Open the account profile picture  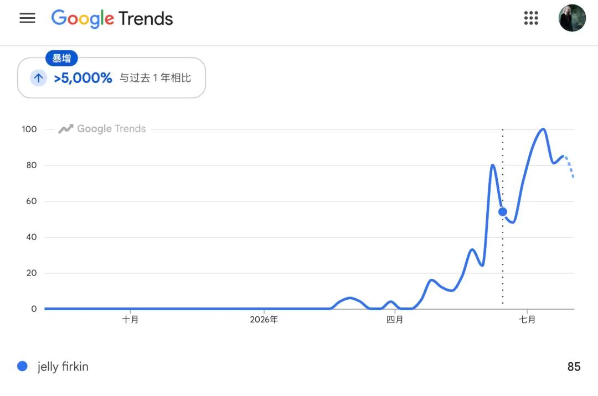(x=572, y=18)
